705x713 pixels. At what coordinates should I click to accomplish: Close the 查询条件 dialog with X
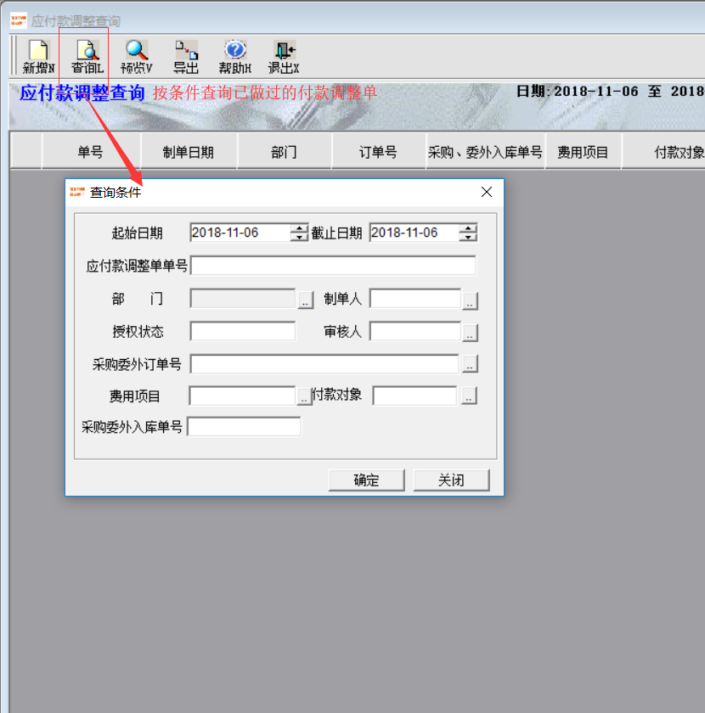(x=487, y=192)
